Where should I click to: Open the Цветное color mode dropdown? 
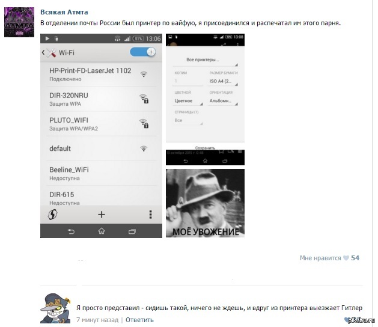point(188,101)
